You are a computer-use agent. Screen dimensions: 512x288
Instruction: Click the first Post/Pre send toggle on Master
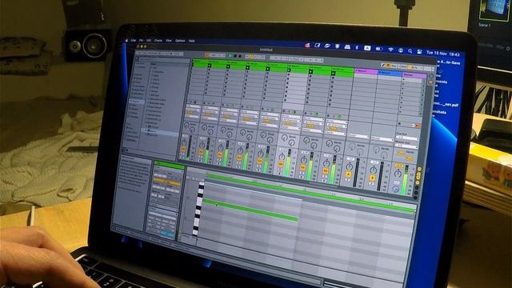click(401, 153)
